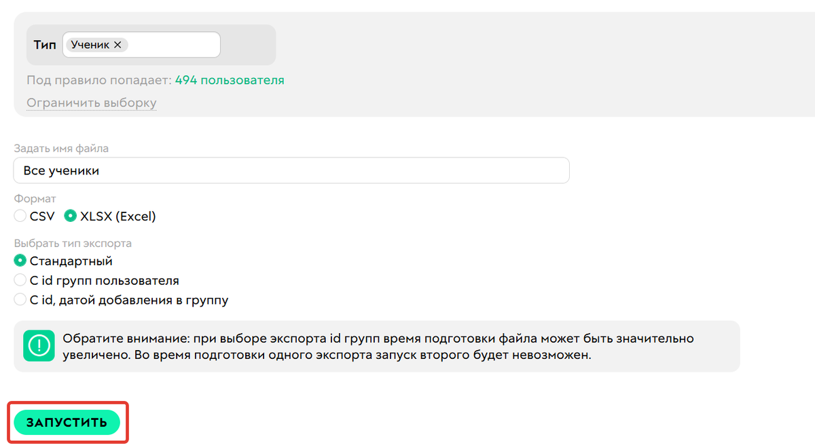Click the "Тип" label
Image resolution: width=815 pixels, height=445 pixels.
(x=44, y=44)
